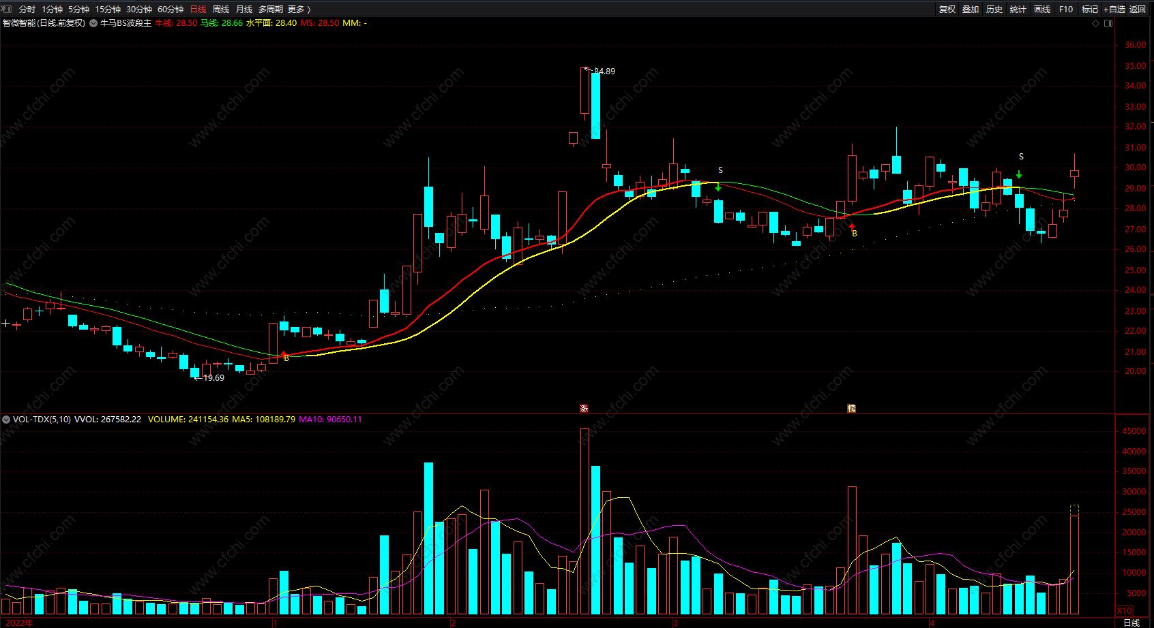The width and height of the screenshot is (1154, 628).
Task: Click the first B buy signal near 21.00
Action: 286,358
